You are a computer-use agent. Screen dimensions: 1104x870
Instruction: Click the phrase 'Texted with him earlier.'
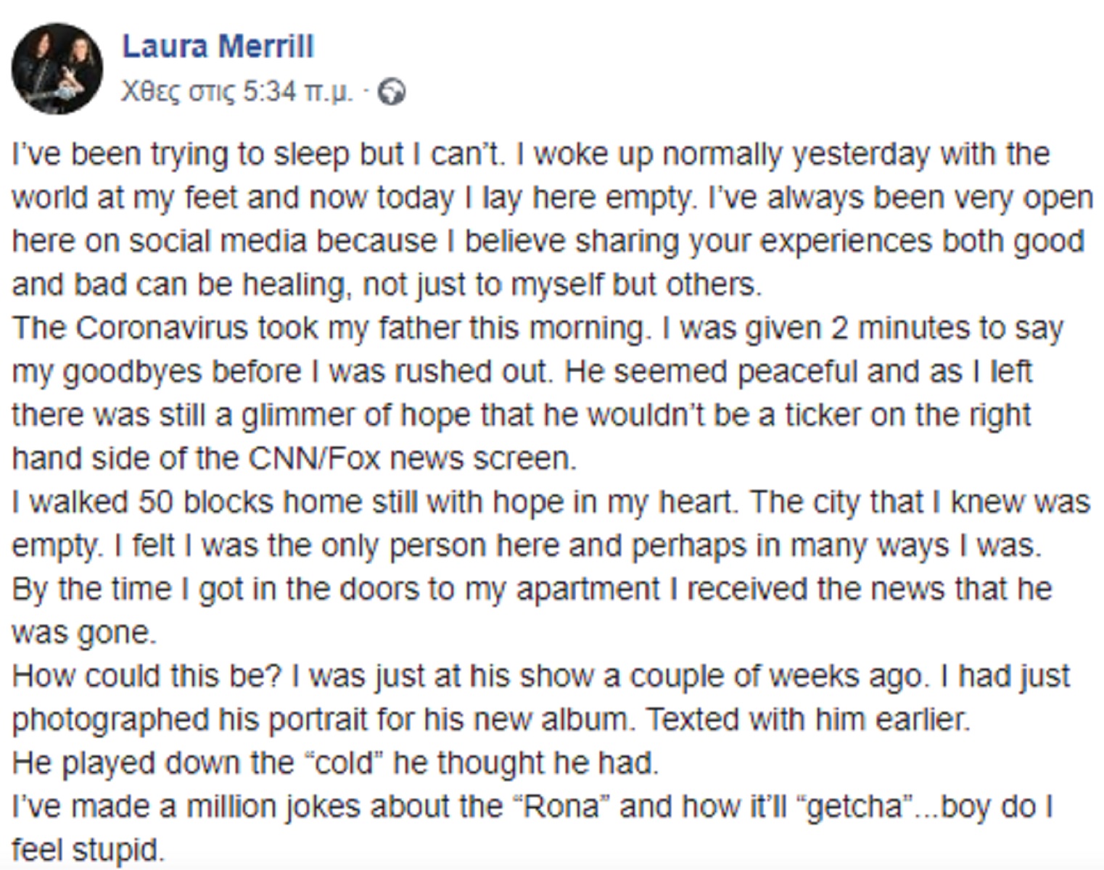tap(807, 719)
